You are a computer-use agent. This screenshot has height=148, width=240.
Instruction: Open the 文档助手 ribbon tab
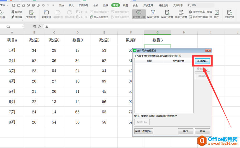[178, 5]
